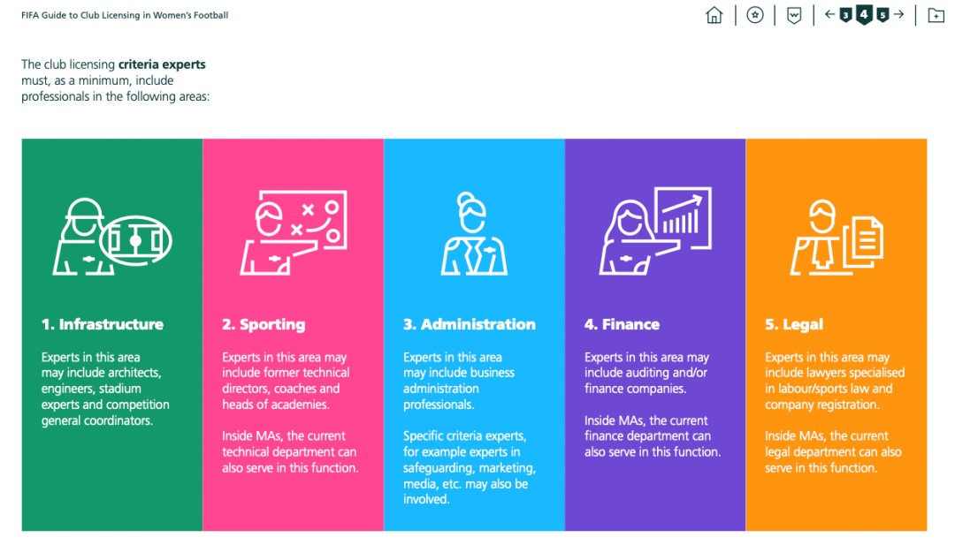Viewport: 955px width, 560px height.
Task: Select the '3. Administration' heading
Action: [x=470, y=324]
